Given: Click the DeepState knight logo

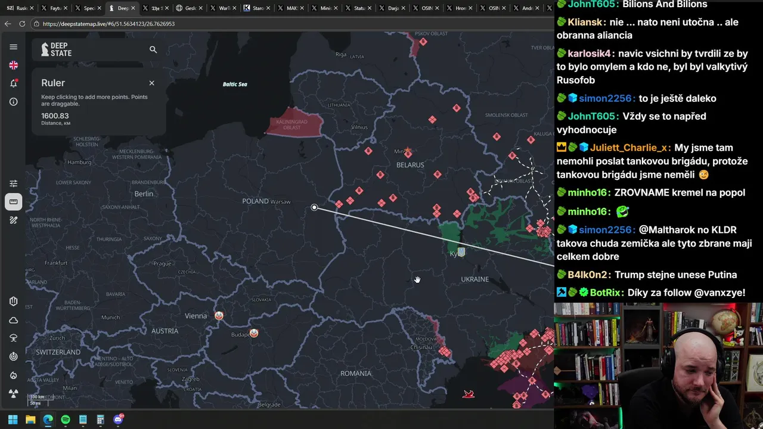Looking at the screenshot, I should coord(56,49).
